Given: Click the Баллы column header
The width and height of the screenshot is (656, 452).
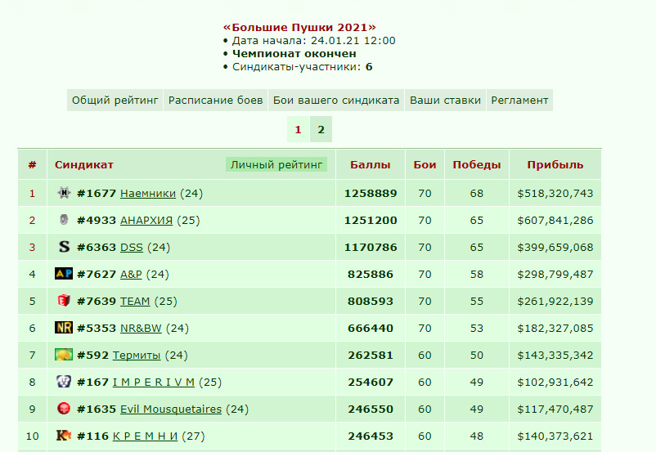Looking at the screenshot, I should click(371, 165).
